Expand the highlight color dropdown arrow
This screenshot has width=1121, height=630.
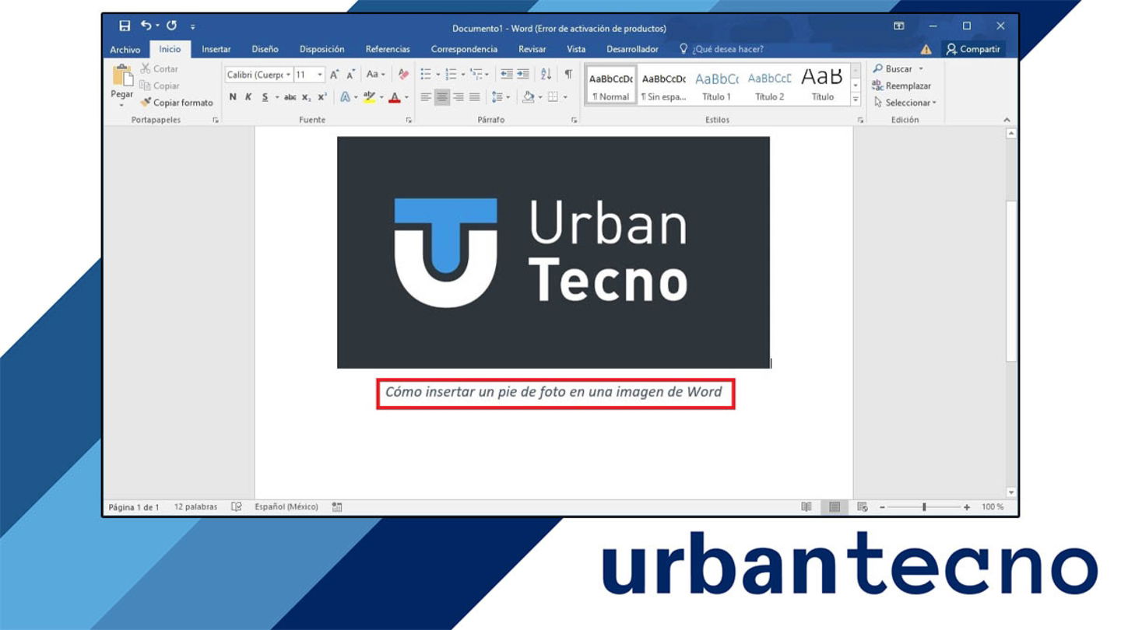click(381, 97)
